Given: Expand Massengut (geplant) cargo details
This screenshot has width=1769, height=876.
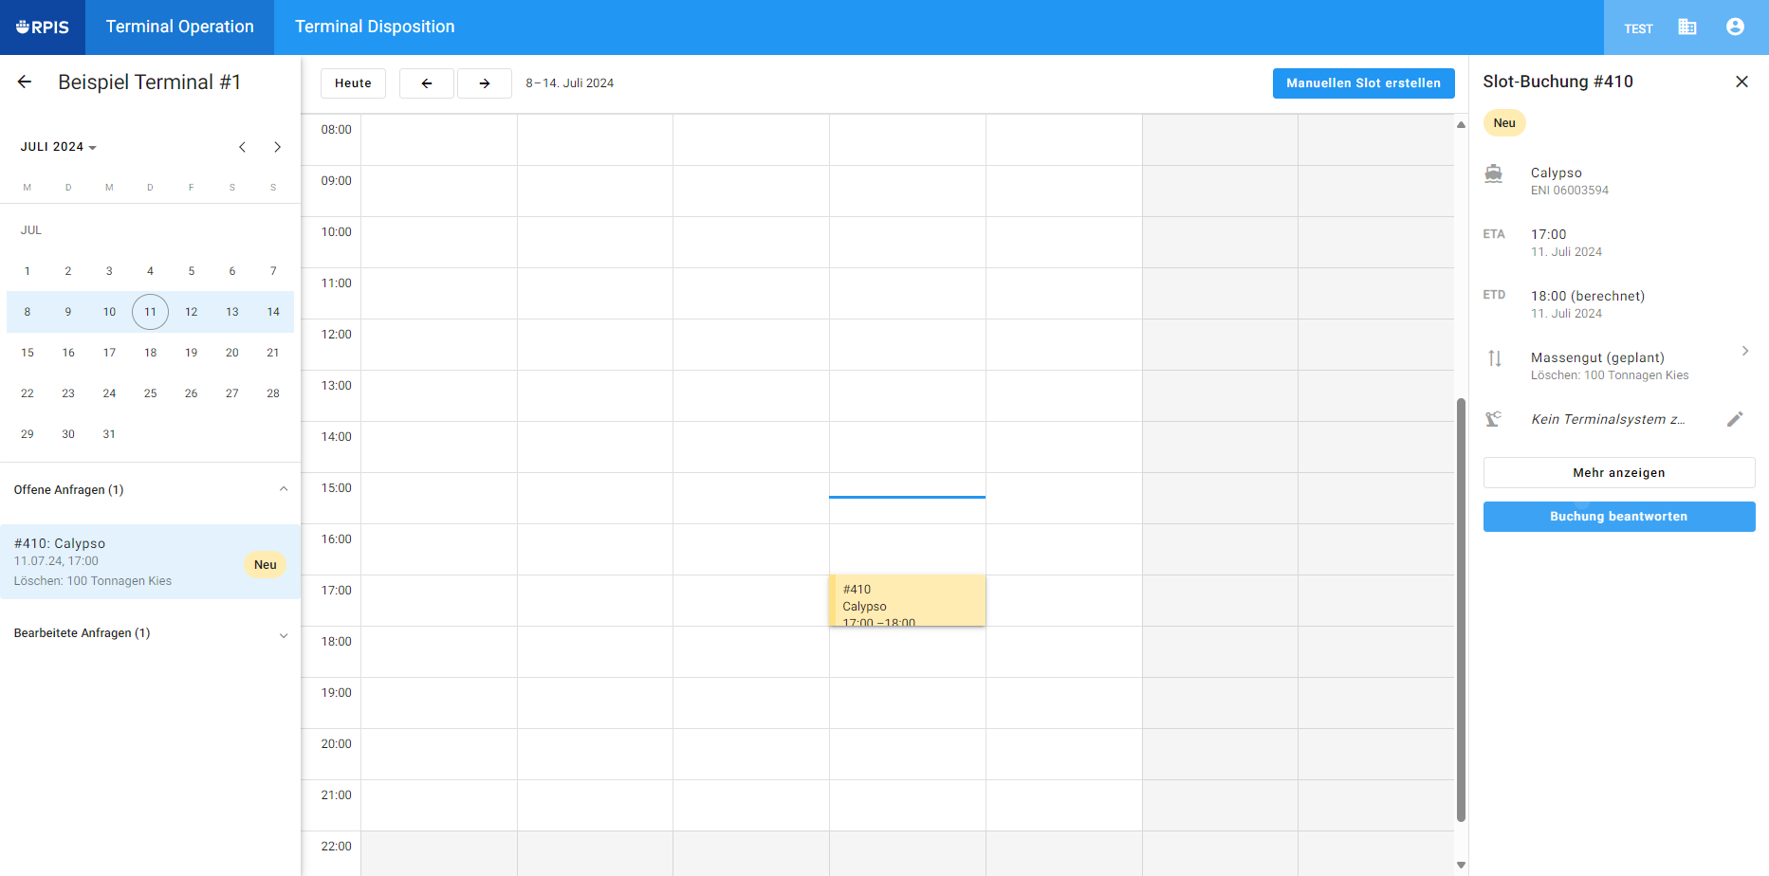Looking at the screenshot, I should [x=1744, y=351].
